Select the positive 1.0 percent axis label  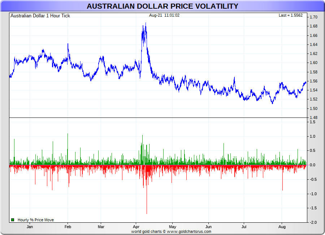pos(312,136)
